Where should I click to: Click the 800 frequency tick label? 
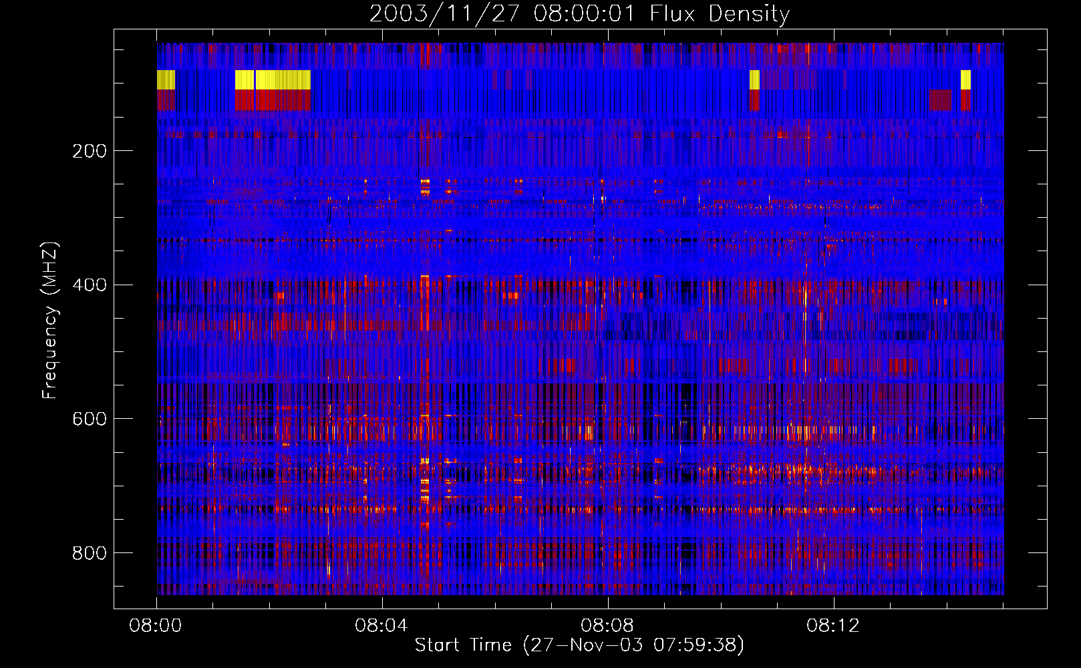click(x=90, y=553)
